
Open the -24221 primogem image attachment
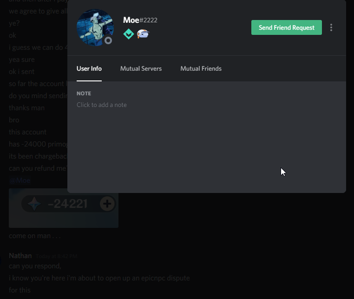pyautogui.click(x=64, y=208)
